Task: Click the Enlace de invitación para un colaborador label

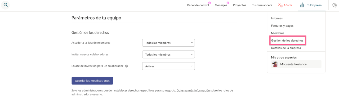Action: click(97, 66)
